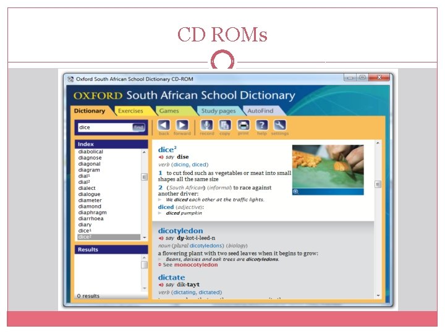This screenshot has width=445, height=334.
Task: Select dialect in the index
Action: [87, 188]
